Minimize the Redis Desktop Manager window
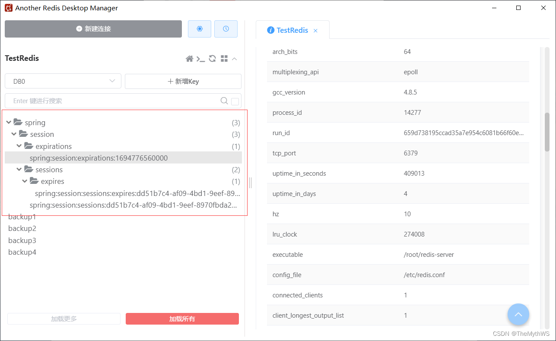 (494, 8)
